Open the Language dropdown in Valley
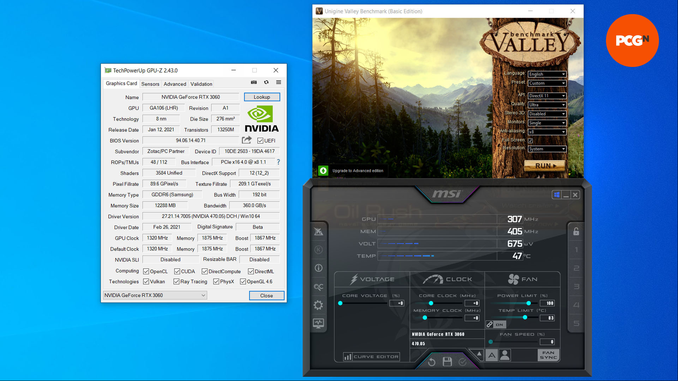The image size is (678, 381). pyautogui.click(x=547, y=74)
